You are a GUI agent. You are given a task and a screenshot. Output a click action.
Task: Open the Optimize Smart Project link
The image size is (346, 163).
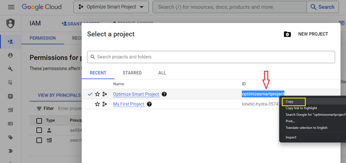click(136, 94)
